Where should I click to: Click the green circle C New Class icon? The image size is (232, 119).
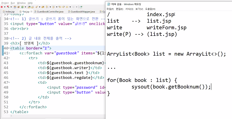pyautogui.click(x=22, y=7)
